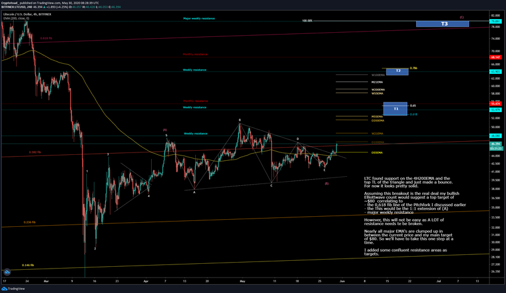Click the Jul date axis label
Screen dimensions: 506x293
point(439,281)
